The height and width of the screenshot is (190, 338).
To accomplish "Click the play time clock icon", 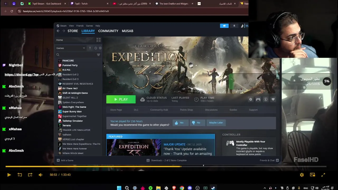I will click(196, 99).
